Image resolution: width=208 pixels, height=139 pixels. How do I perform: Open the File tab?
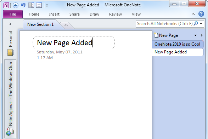pos(13,14)
